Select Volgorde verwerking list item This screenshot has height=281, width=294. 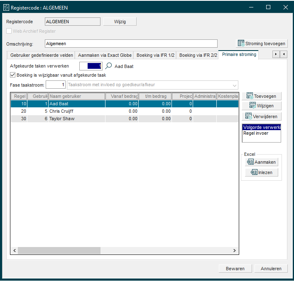coord(262,127)
